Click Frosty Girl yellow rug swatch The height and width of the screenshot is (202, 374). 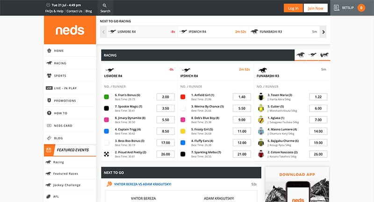point(183,131)
